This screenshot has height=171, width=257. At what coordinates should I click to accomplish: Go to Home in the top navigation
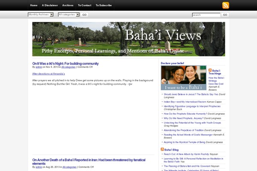34,6
